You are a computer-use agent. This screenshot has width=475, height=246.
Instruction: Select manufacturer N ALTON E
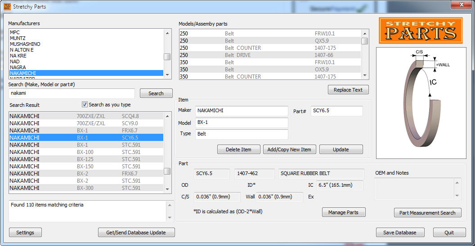[x=86, y=50]
